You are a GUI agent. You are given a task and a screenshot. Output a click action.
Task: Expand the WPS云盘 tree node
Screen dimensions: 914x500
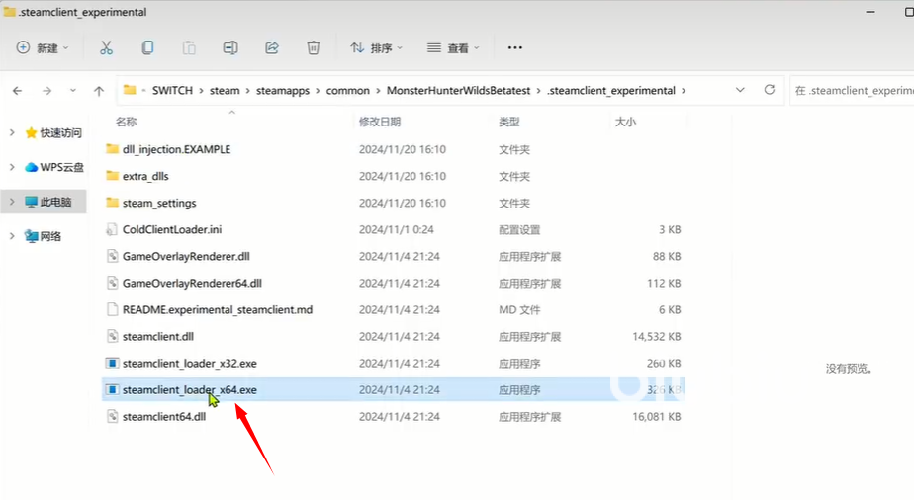(x=12, y=167)
